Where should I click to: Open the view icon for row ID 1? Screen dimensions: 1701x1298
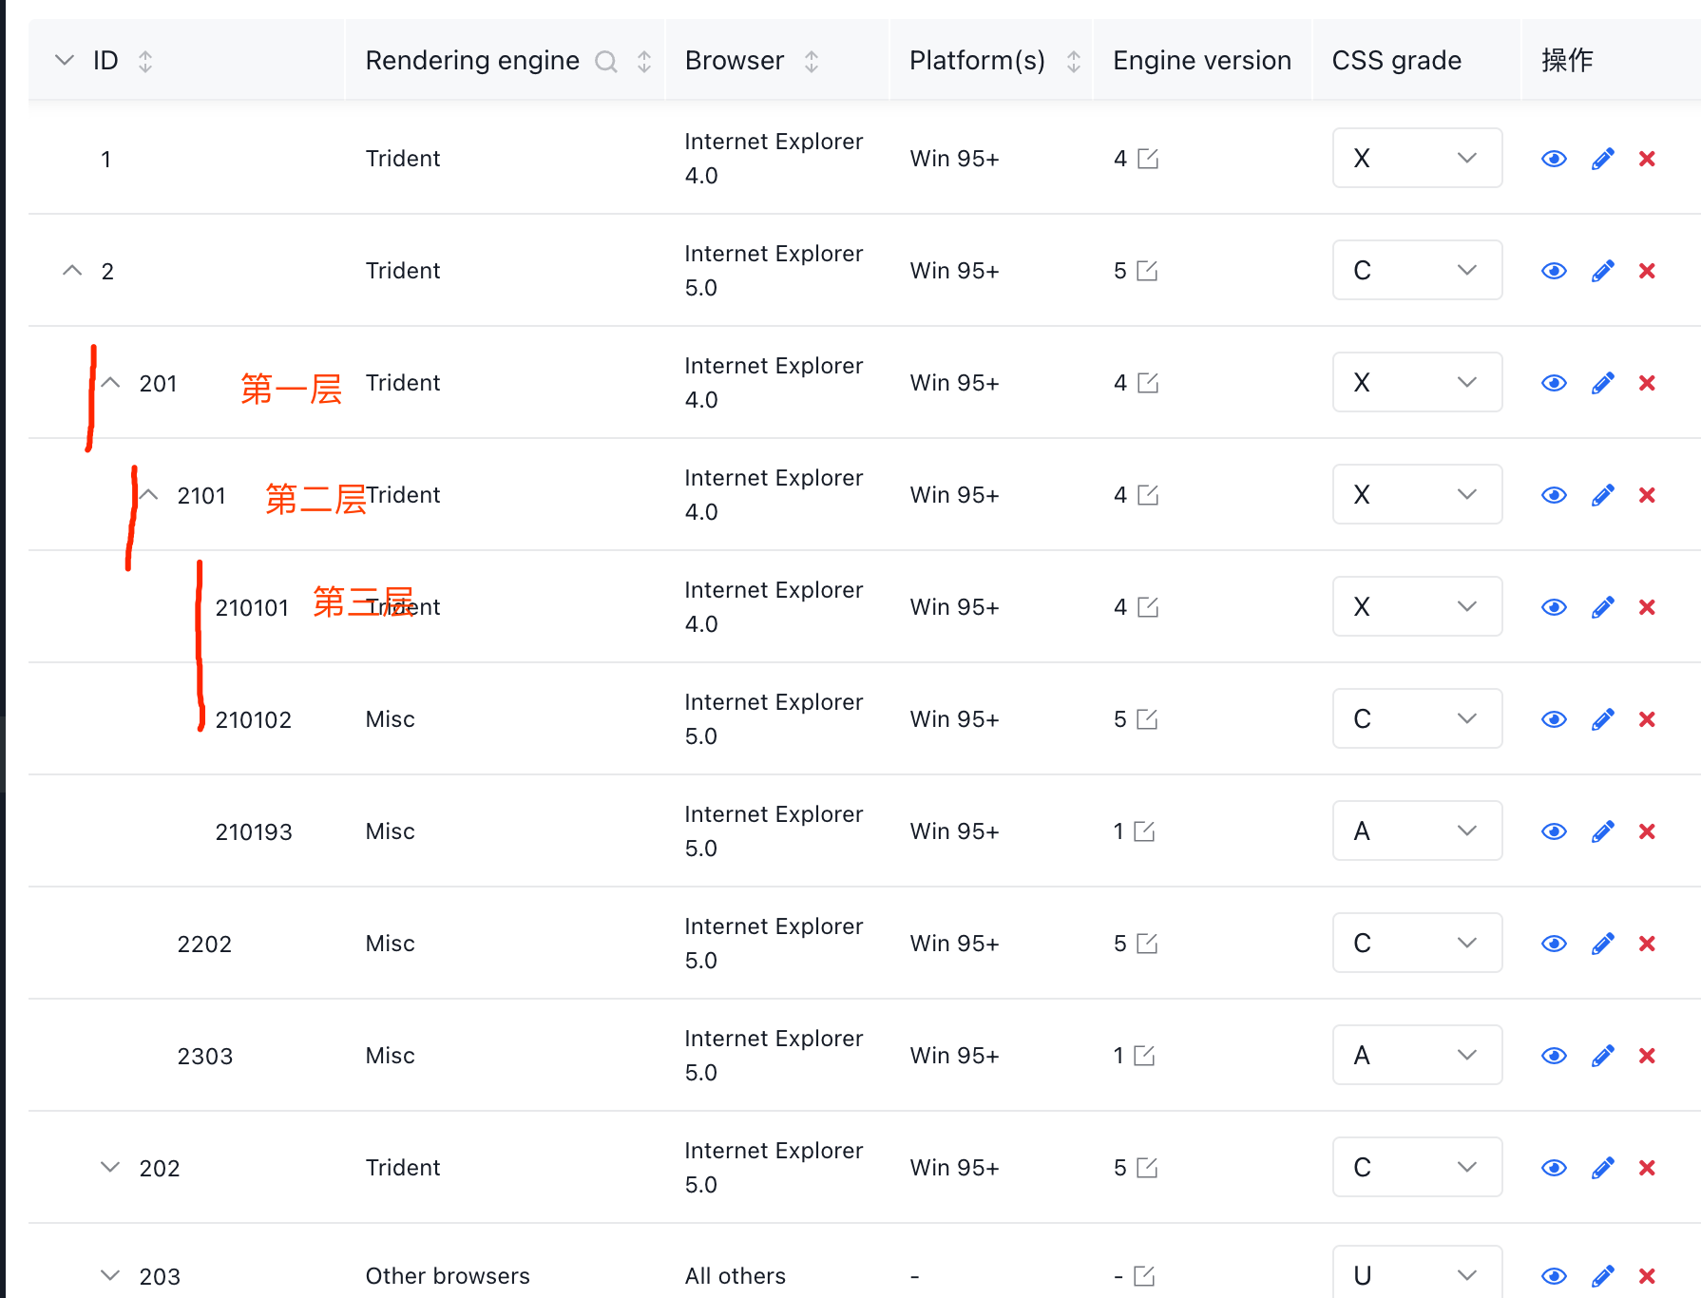[1553, 158]
